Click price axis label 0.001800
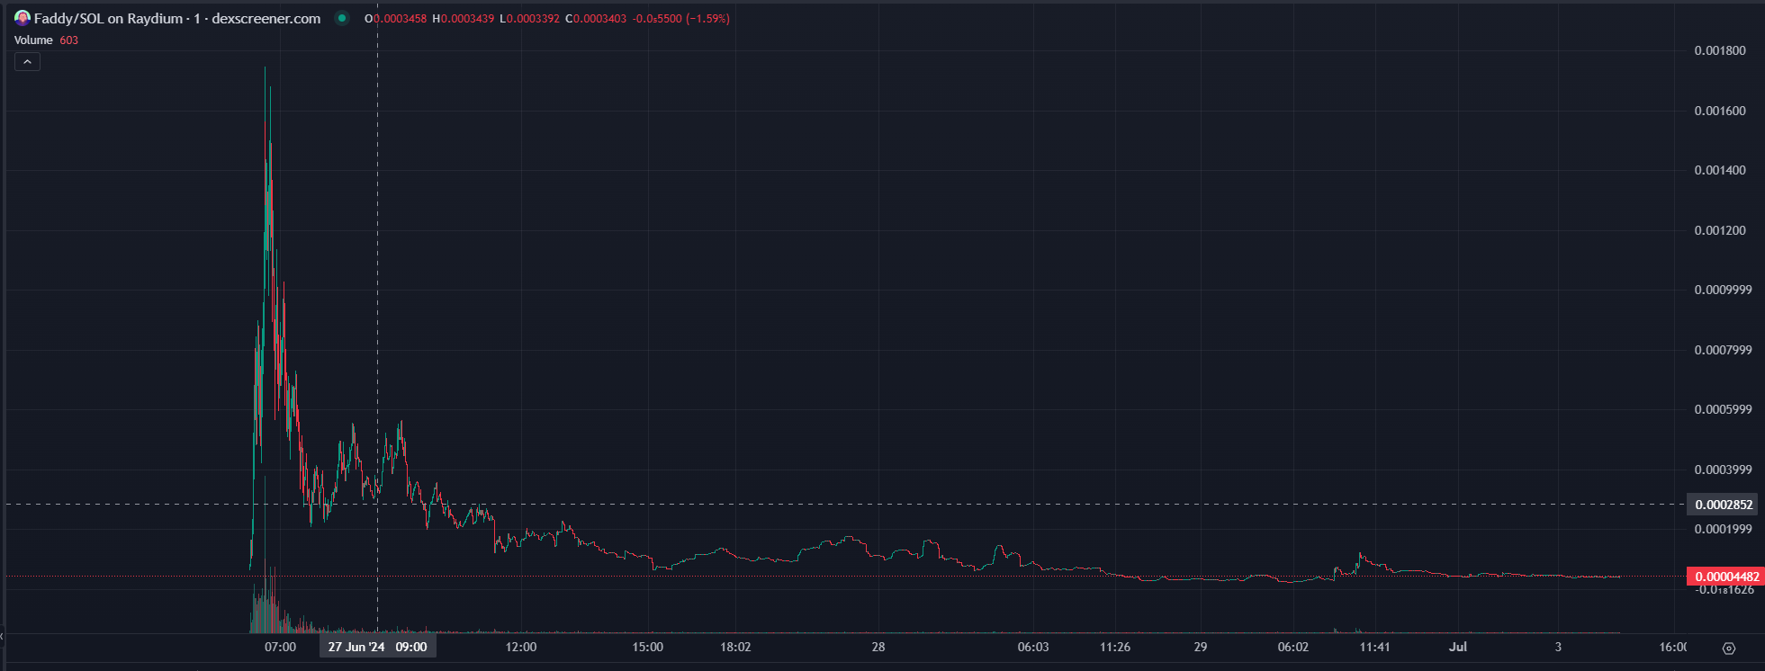Image resolution: width=1765 pixels, height=671 pixels. [x=1720, y=50]
